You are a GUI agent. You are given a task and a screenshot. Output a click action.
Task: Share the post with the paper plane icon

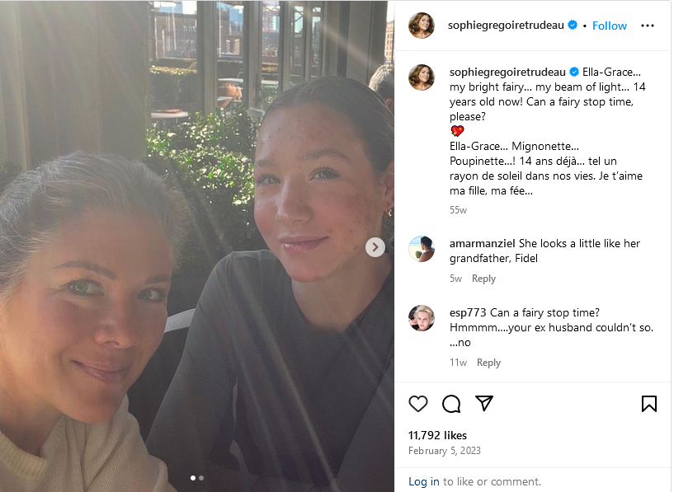(484, 403)
